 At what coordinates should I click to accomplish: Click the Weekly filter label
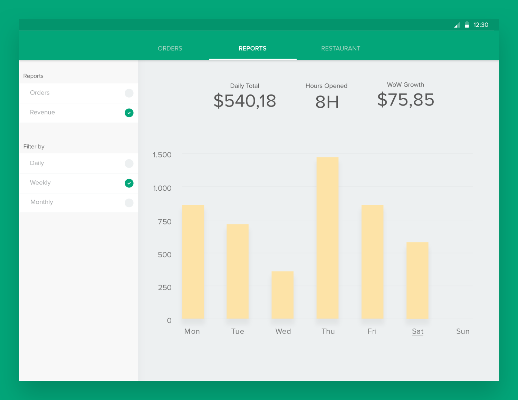tap(40, 183)
